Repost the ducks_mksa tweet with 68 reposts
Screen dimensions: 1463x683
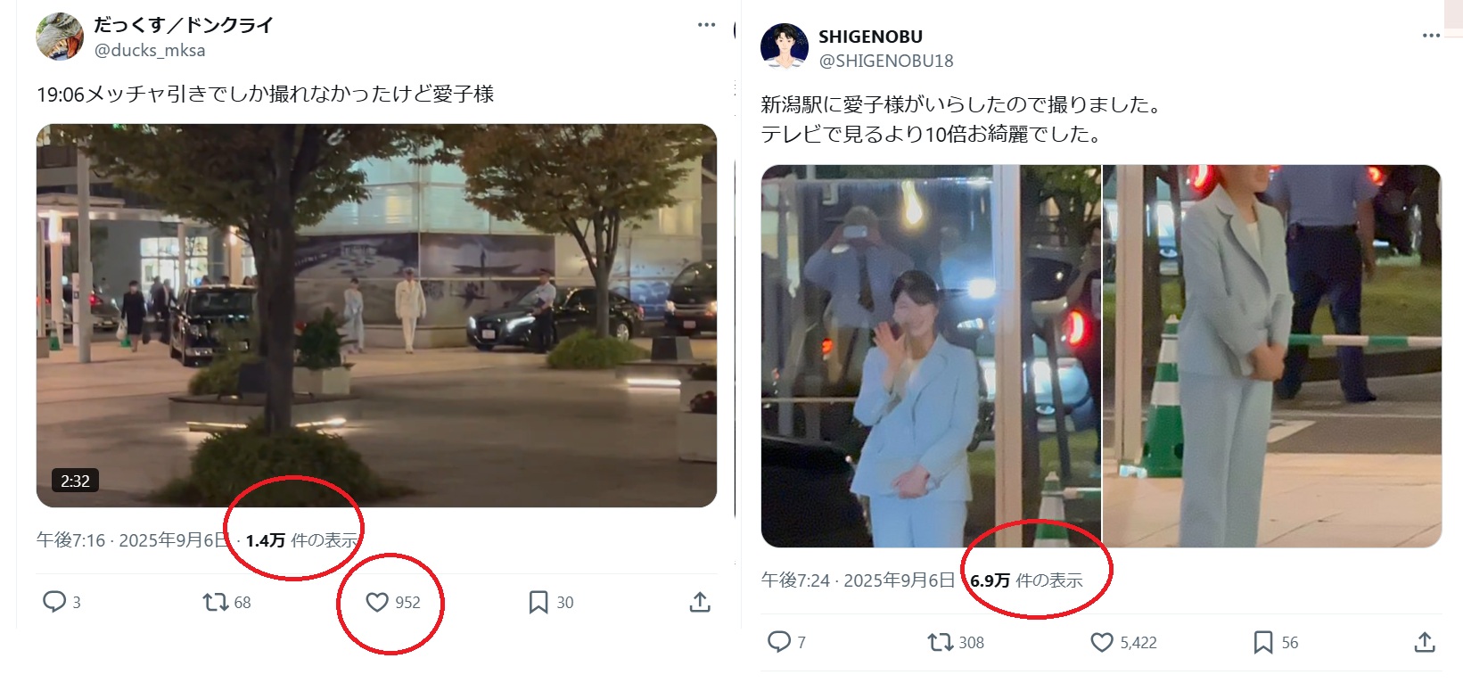click(x=215, y=603)
